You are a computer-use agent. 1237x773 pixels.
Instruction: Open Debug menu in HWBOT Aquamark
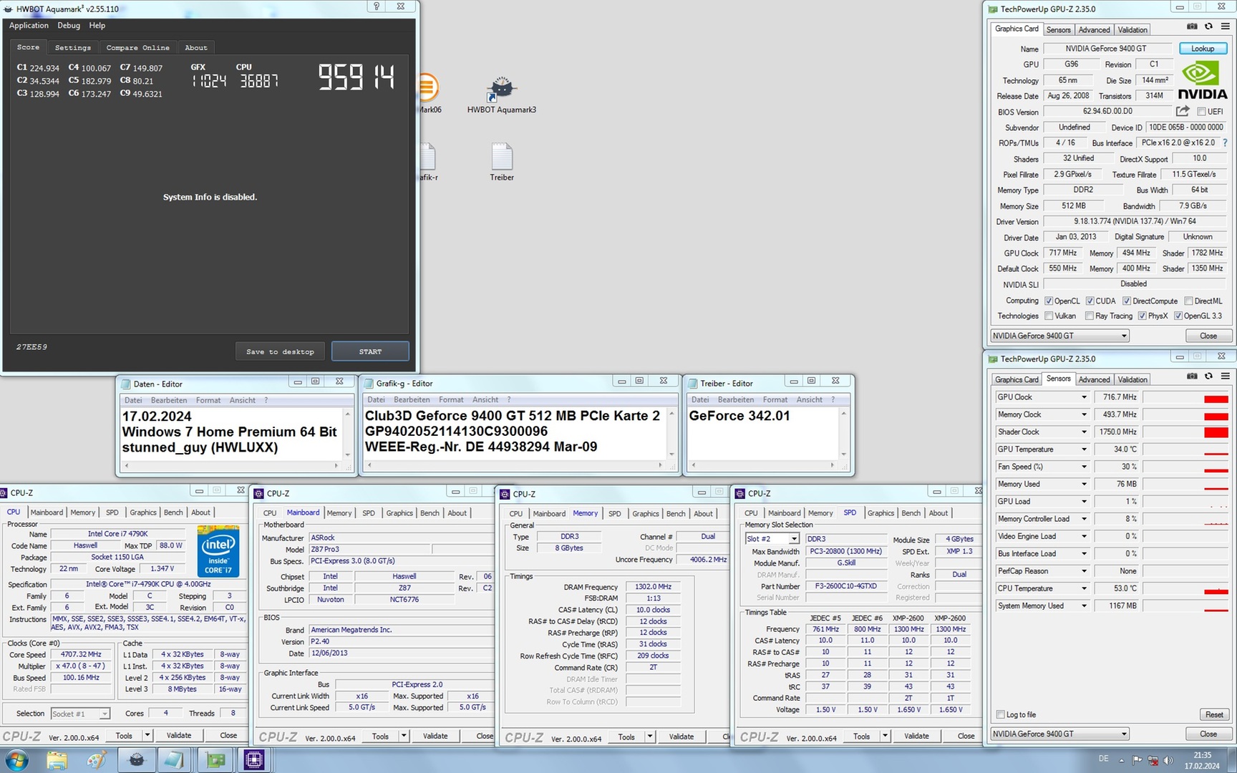coord(69,25)
